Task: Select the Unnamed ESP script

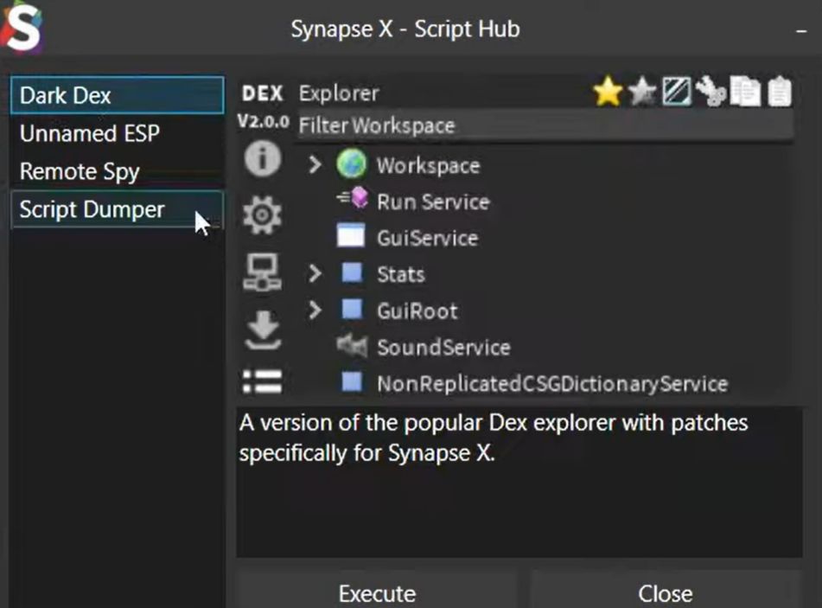Action: pos(89,133)
